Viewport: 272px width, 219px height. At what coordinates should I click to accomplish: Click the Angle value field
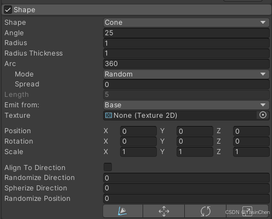click(x=186, y=33)
